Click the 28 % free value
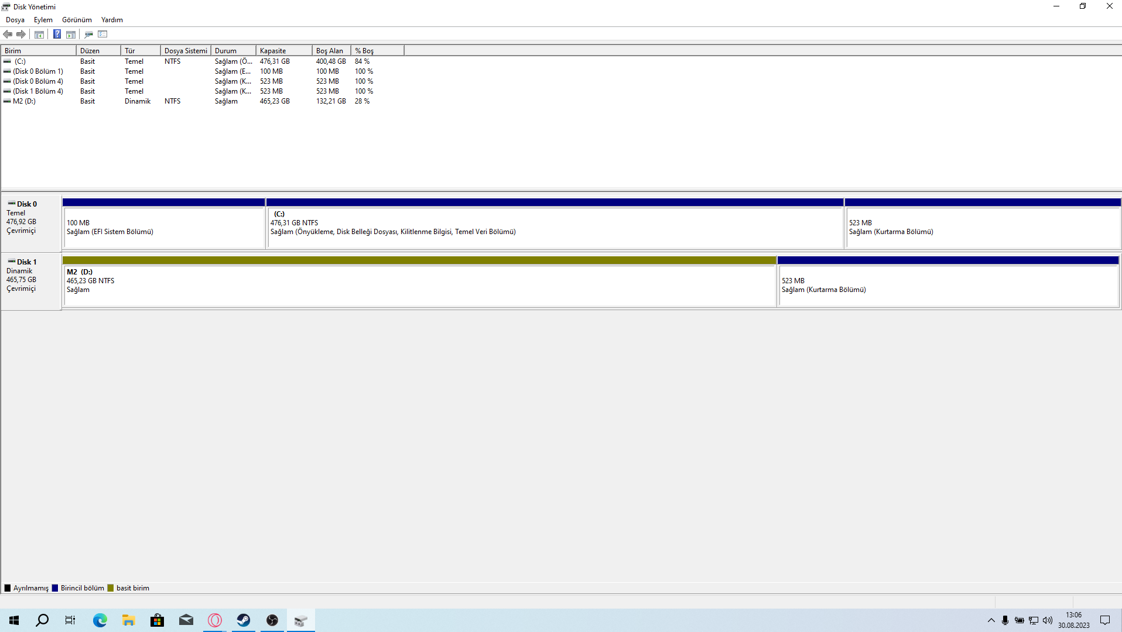This screenshot has height=632, width=1122. pyautogui.click(x=362, y=101)
